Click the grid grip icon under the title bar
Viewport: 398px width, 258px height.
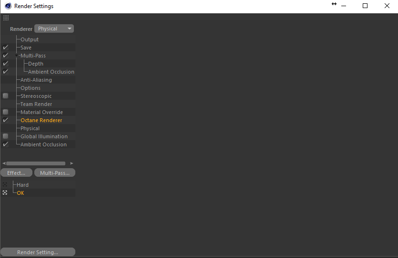pos(6,18)
